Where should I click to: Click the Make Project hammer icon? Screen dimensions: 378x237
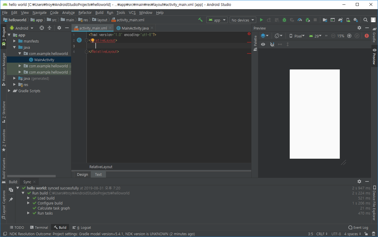click(x=201, y=20)
